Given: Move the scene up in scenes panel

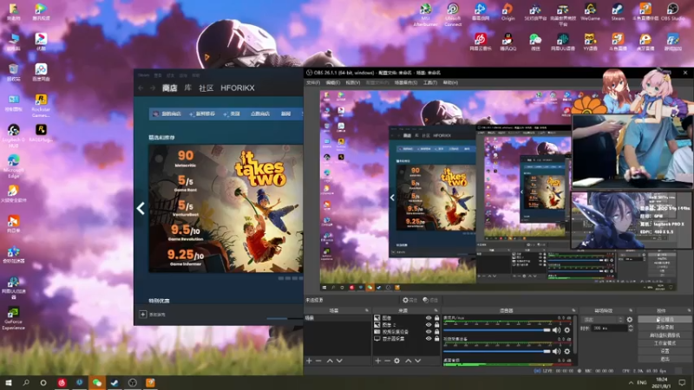Looking at the screenshot, I should point(330,361).
